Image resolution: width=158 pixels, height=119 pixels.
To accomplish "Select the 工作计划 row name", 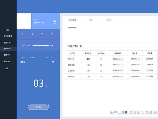I will pyautogui.click(x=71, y=71).
